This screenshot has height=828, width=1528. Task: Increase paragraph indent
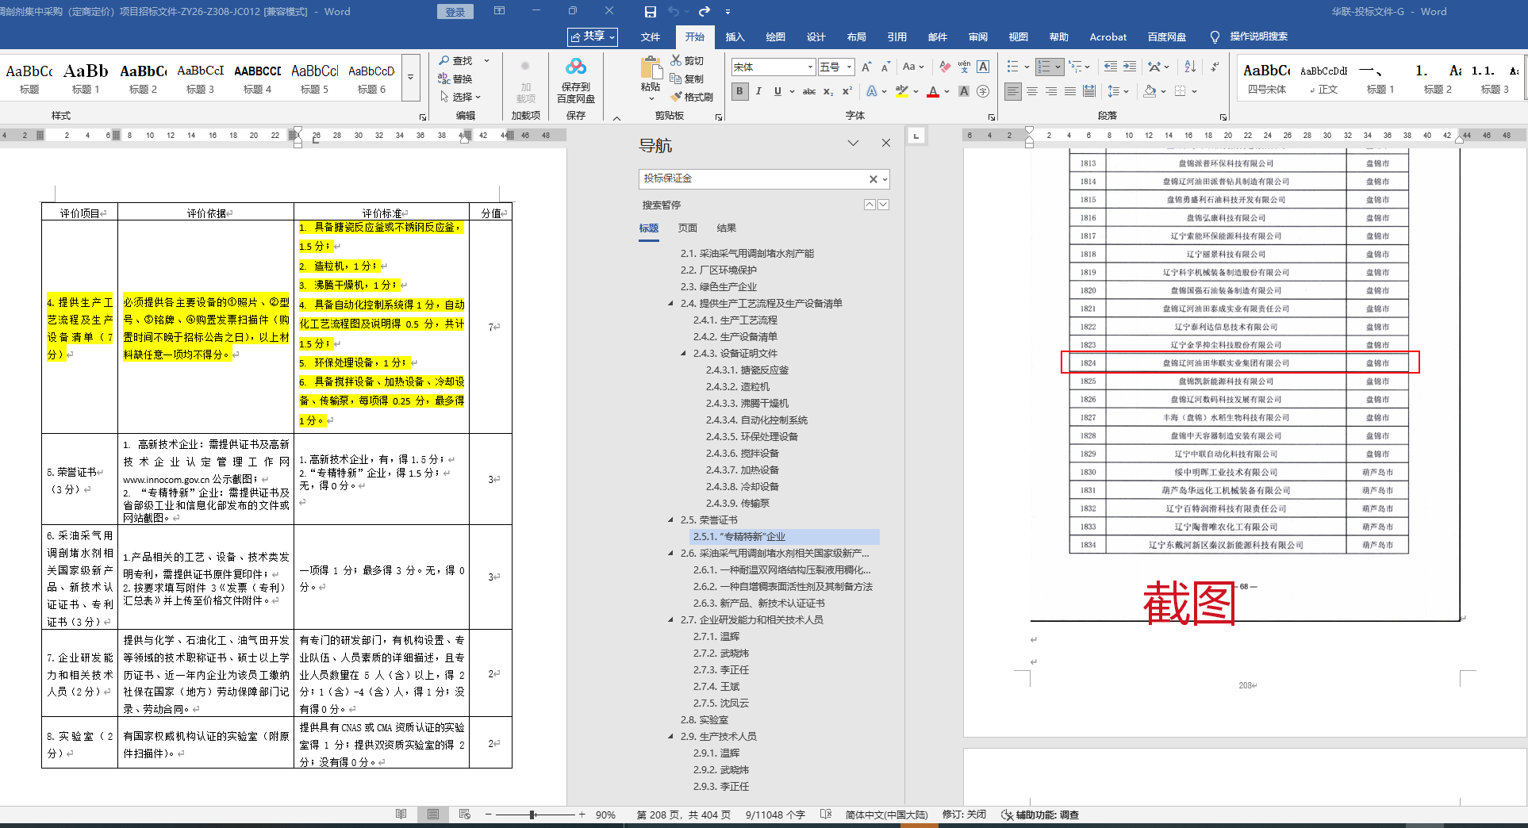pos(1130,67)
